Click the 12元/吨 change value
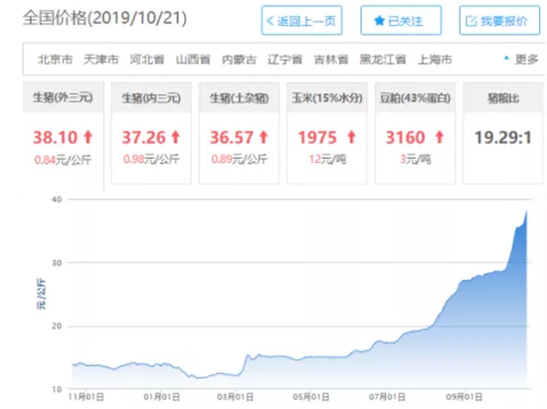Viewport: 547px width, 409px height. [327, 159]
